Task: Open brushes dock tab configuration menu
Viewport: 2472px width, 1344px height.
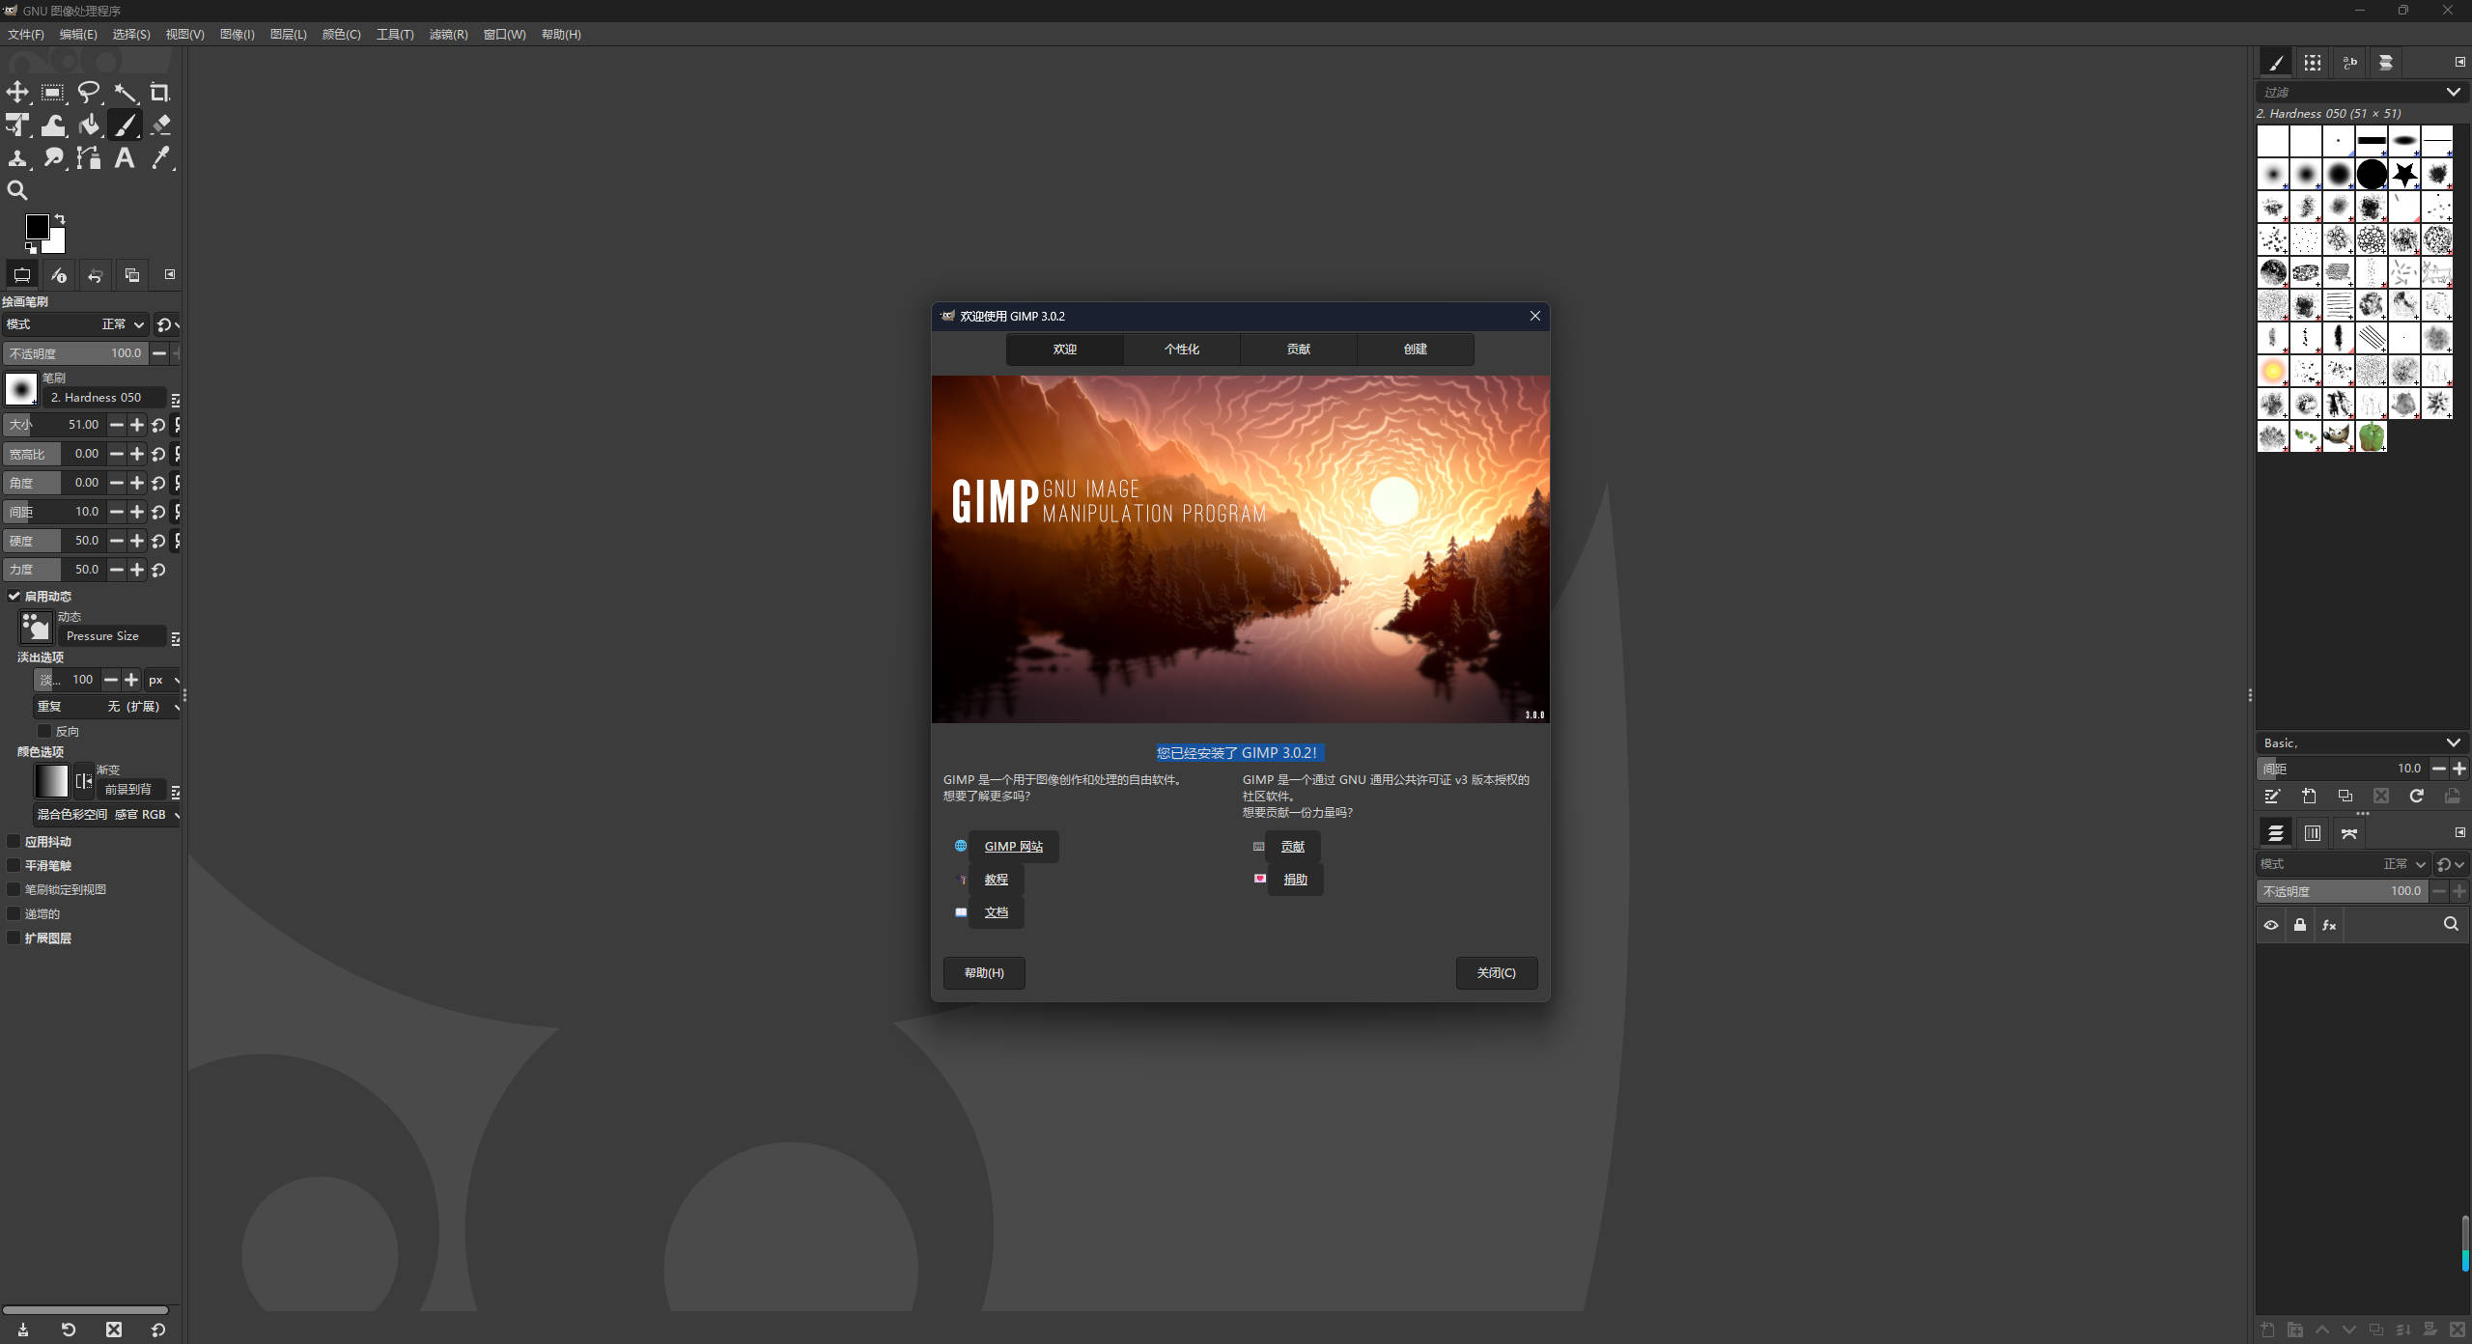Action: tap(2459, 62)
